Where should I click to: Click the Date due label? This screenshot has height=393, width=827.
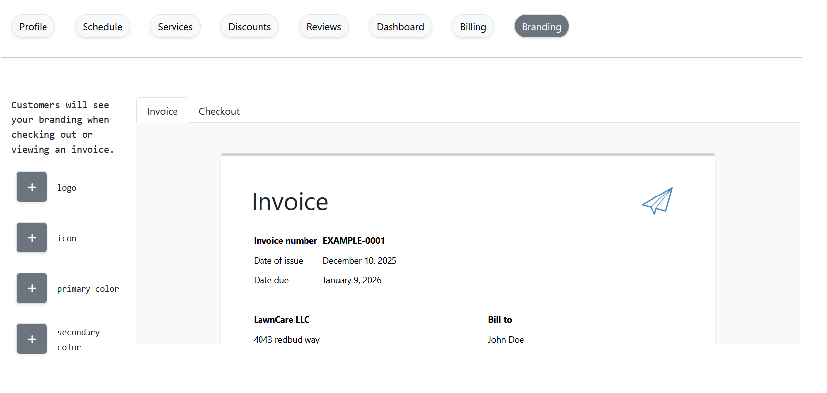point(271,280)
